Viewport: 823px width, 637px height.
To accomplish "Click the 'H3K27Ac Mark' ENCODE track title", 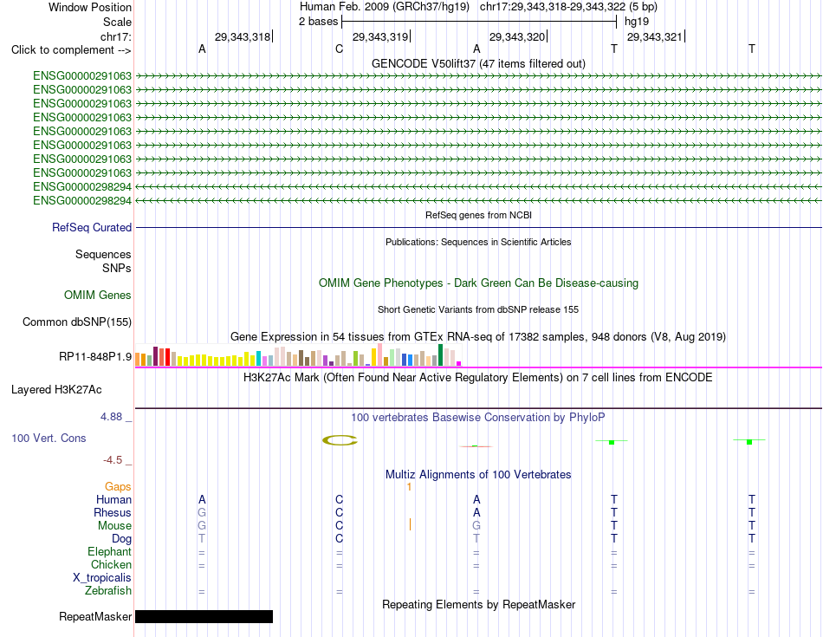I will [x=478, y=378].
